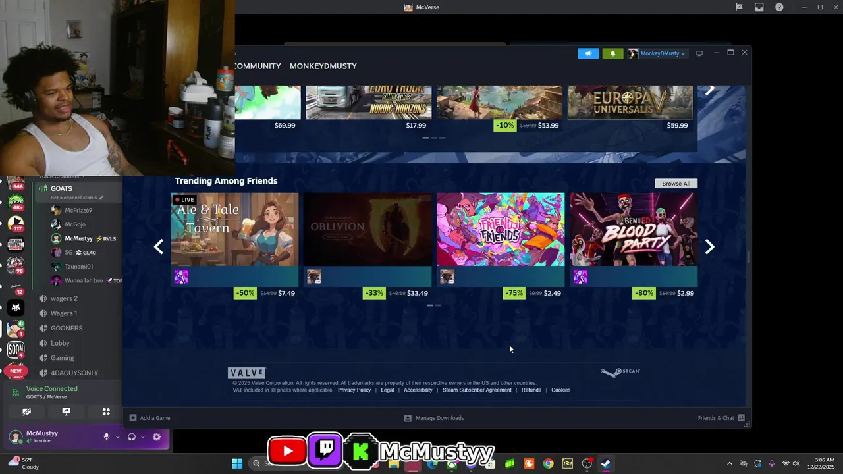Advance the top featured carousel right arrow
Image resolution: width=843 pixels, height=474 pixels.
point(710,90)
